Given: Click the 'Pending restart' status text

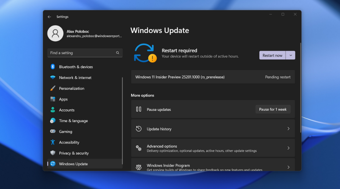Looking at the screenshot, I should point(278,77).
